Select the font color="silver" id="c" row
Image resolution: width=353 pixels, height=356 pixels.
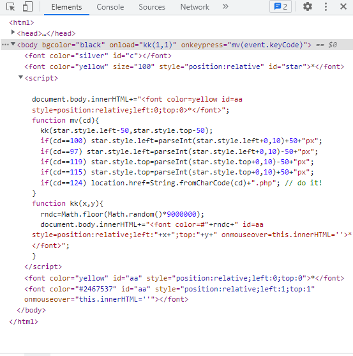pos(98,56)
